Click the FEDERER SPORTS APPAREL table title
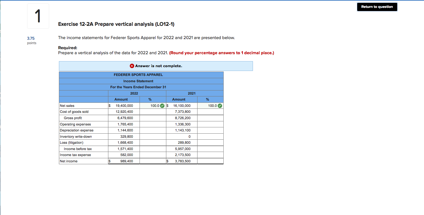This screenshot has width=424, height=215. click(141, 75)
